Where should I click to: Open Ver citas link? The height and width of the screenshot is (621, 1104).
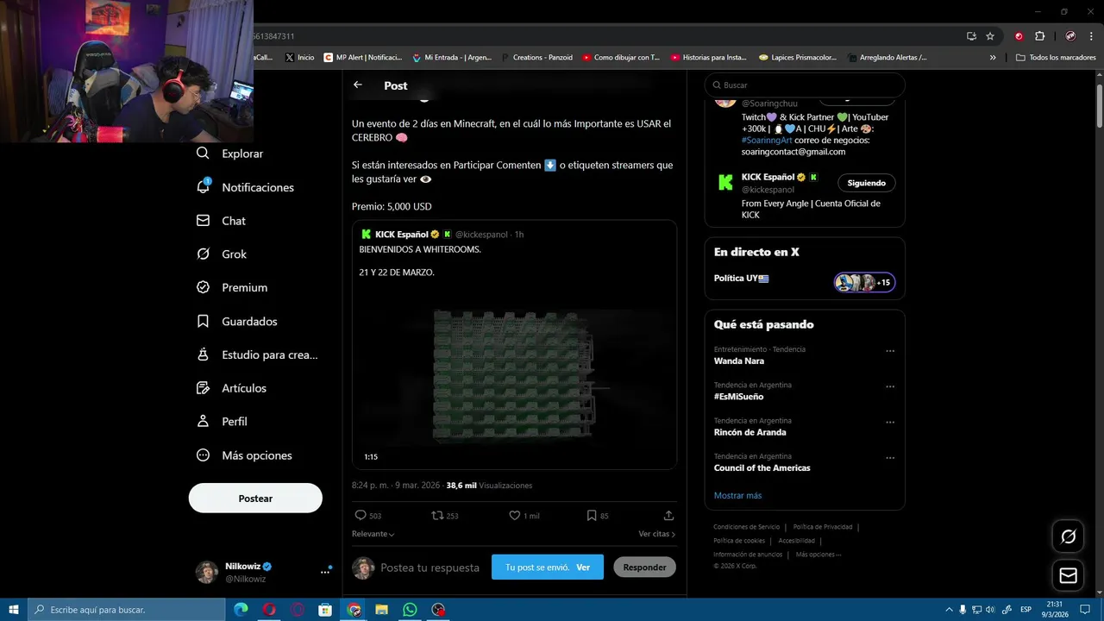(x=656, y=534)
